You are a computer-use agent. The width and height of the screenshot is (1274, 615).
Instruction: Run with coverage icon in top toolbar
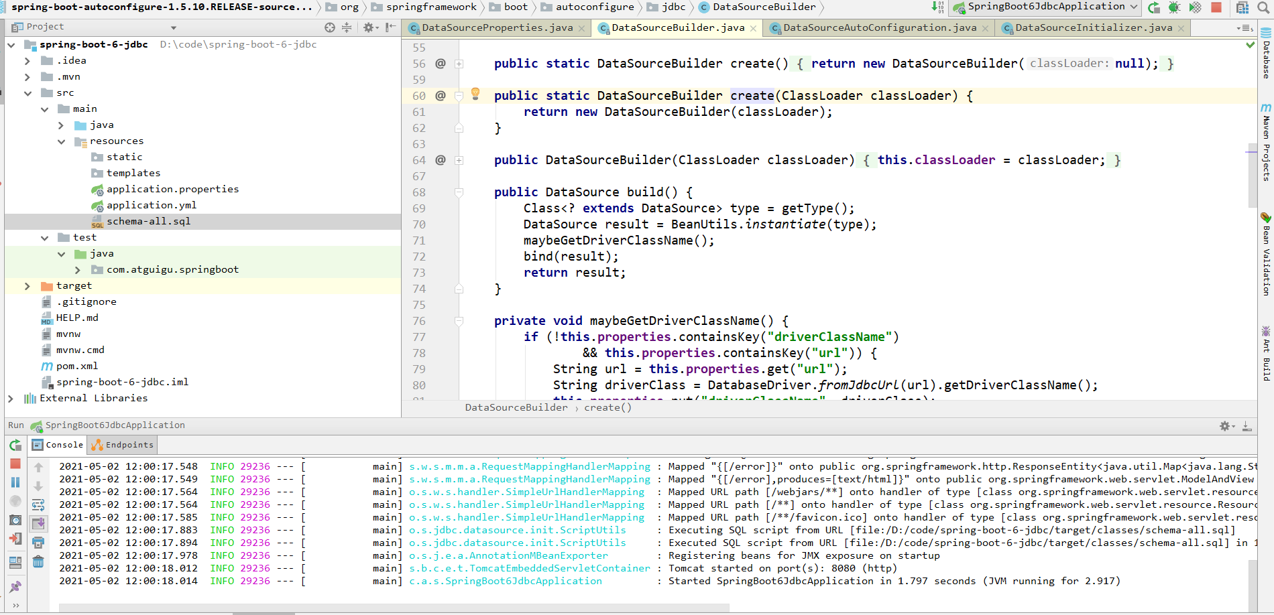pos(1195,7)
